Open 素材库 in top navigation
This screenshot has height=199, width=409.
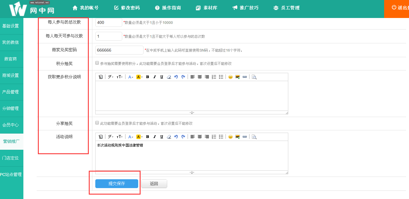[207, 8]
